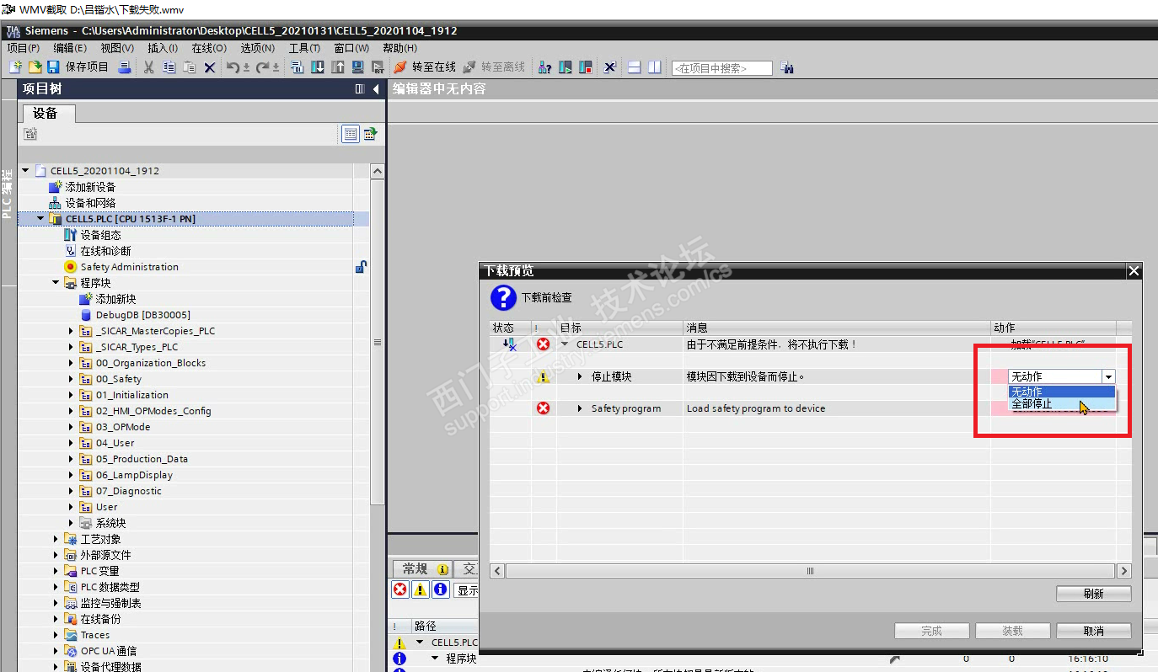The image size is (1158, 672).
Task: Click the Start simulation icon
Action: 358,67
